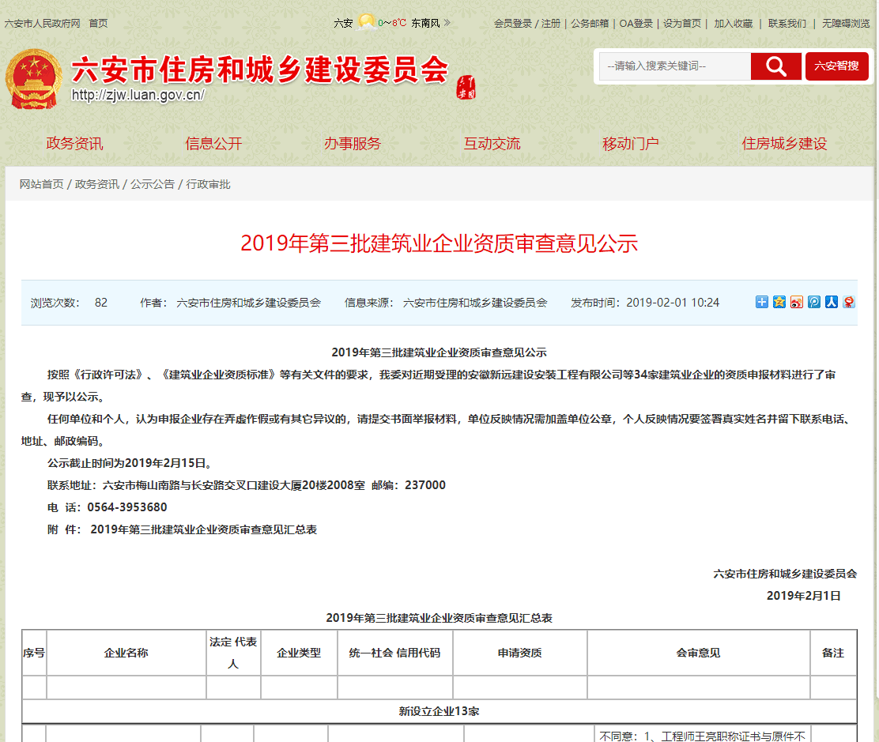879x742 pixels.
Task: Open the OA登录 link
Action: coord(636,24)
